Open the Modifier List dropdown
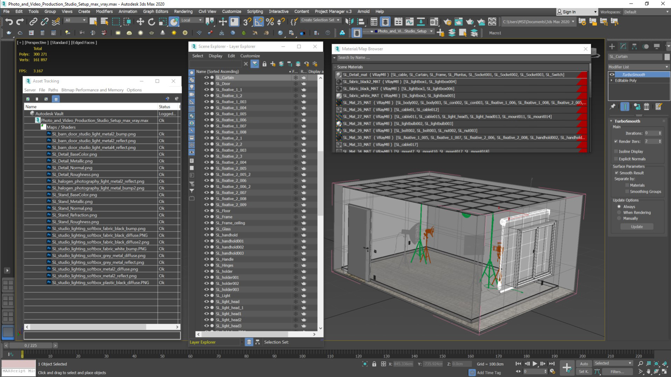The image size is (671, 377). click(x=638, y=67)
